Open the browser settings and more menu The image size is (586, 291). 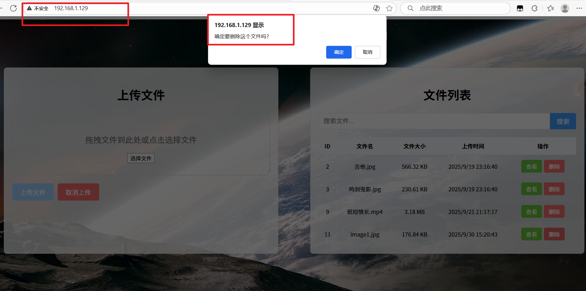click(579, 8)
